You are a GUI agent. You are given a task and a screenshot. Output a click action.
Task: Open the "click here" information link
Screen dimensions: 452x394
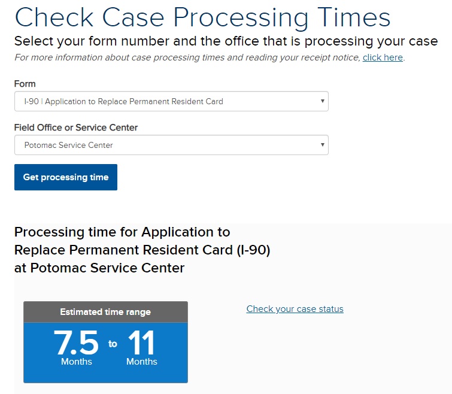click(383, 57)
